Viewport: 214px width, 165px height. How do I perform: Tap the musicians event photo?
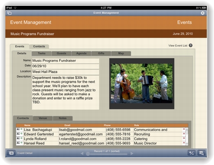click(142, 83)
